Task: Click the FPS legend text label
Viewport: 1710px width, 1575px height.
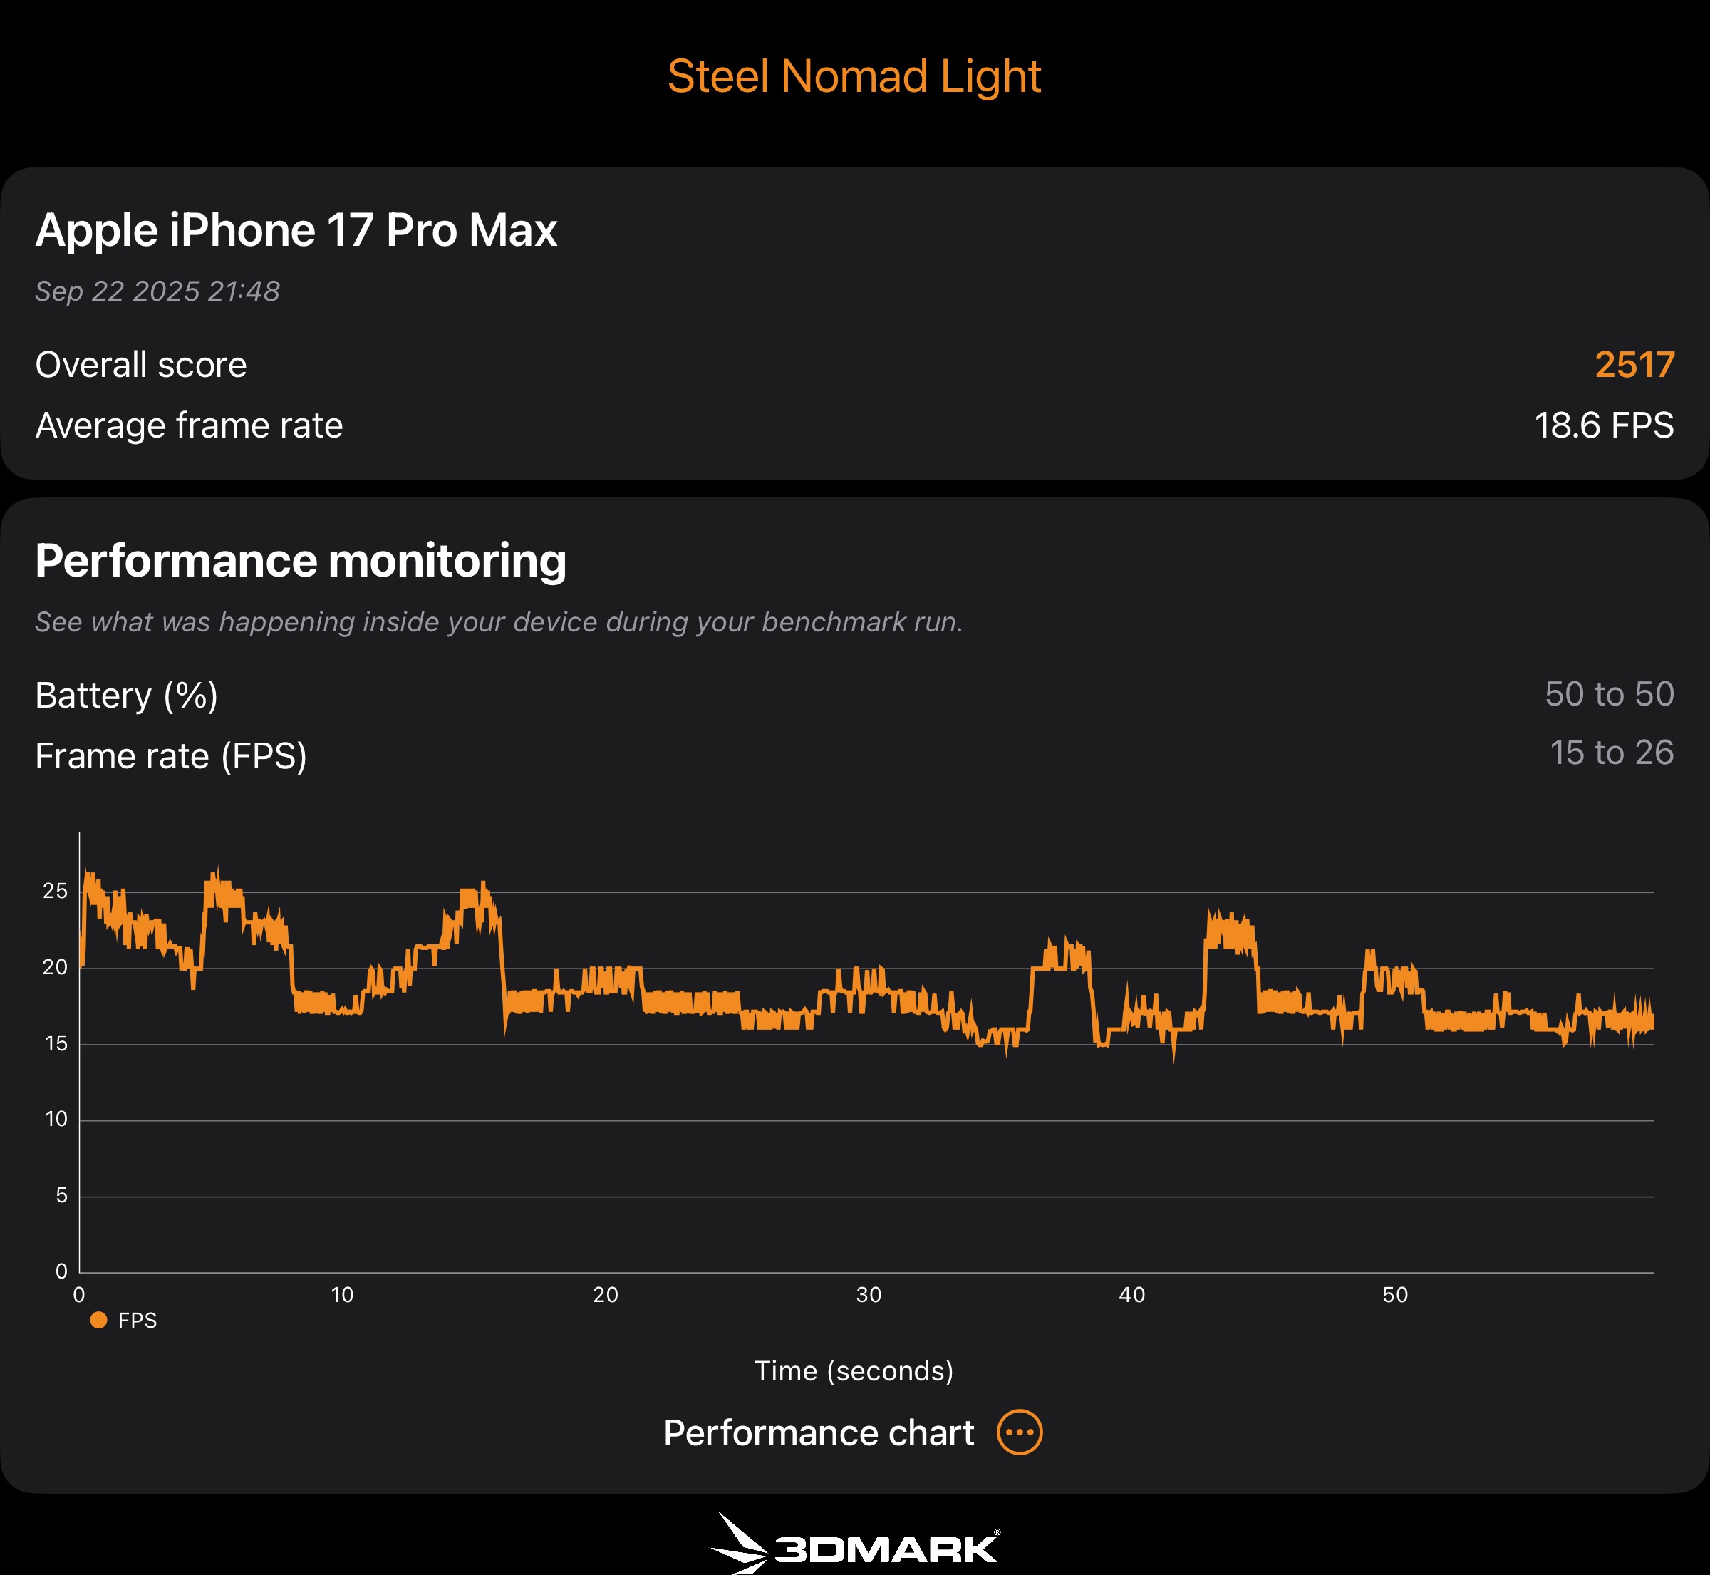Action: tap(138, 1320)
